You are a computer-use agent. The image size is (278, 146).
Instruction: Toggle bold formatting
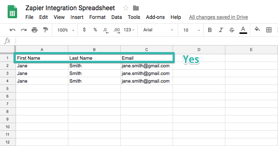point(210,30)
